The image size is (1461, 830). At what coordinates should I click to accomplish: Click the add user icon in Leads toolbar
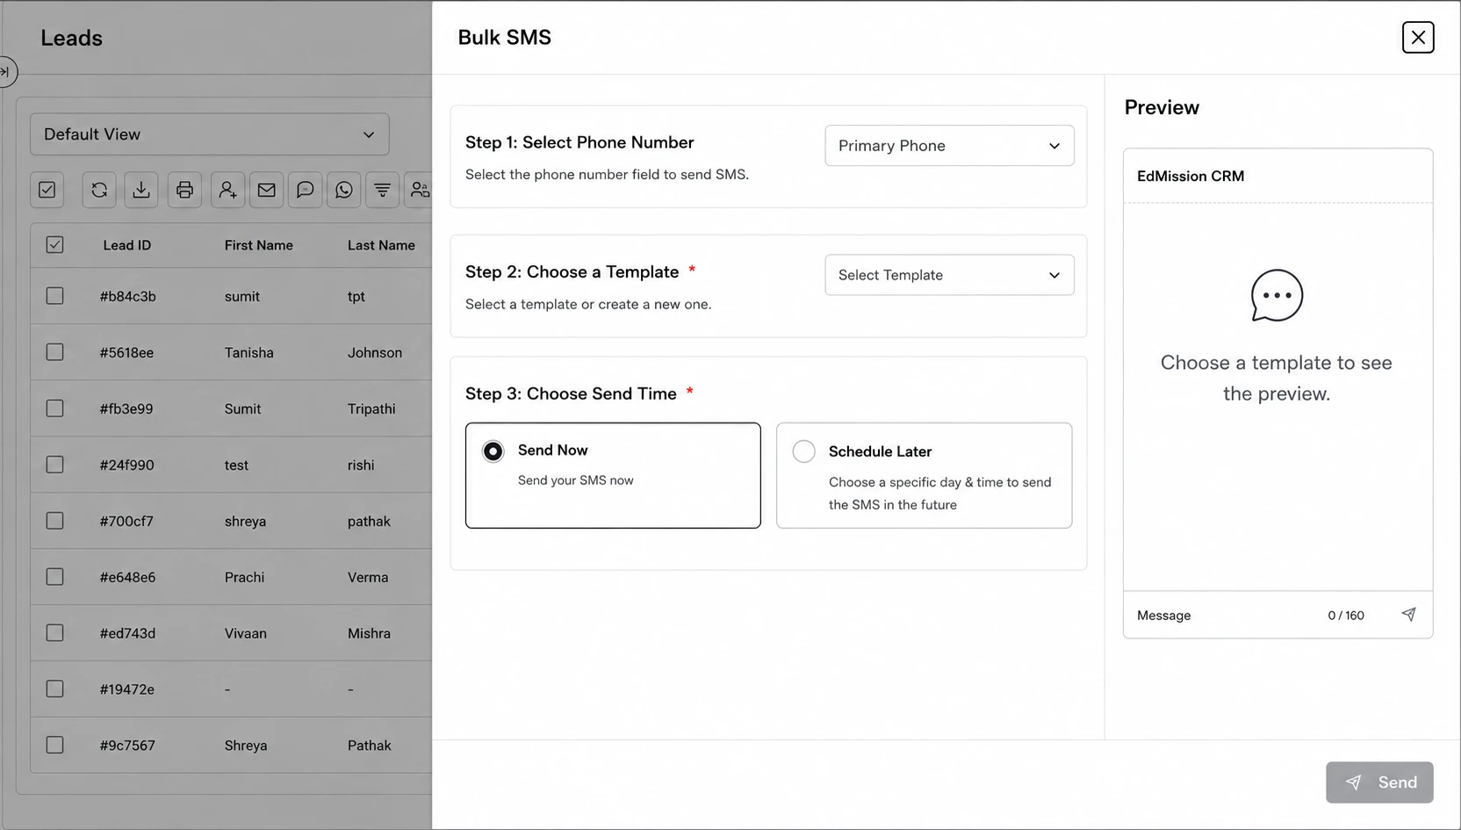click(227, 190)
